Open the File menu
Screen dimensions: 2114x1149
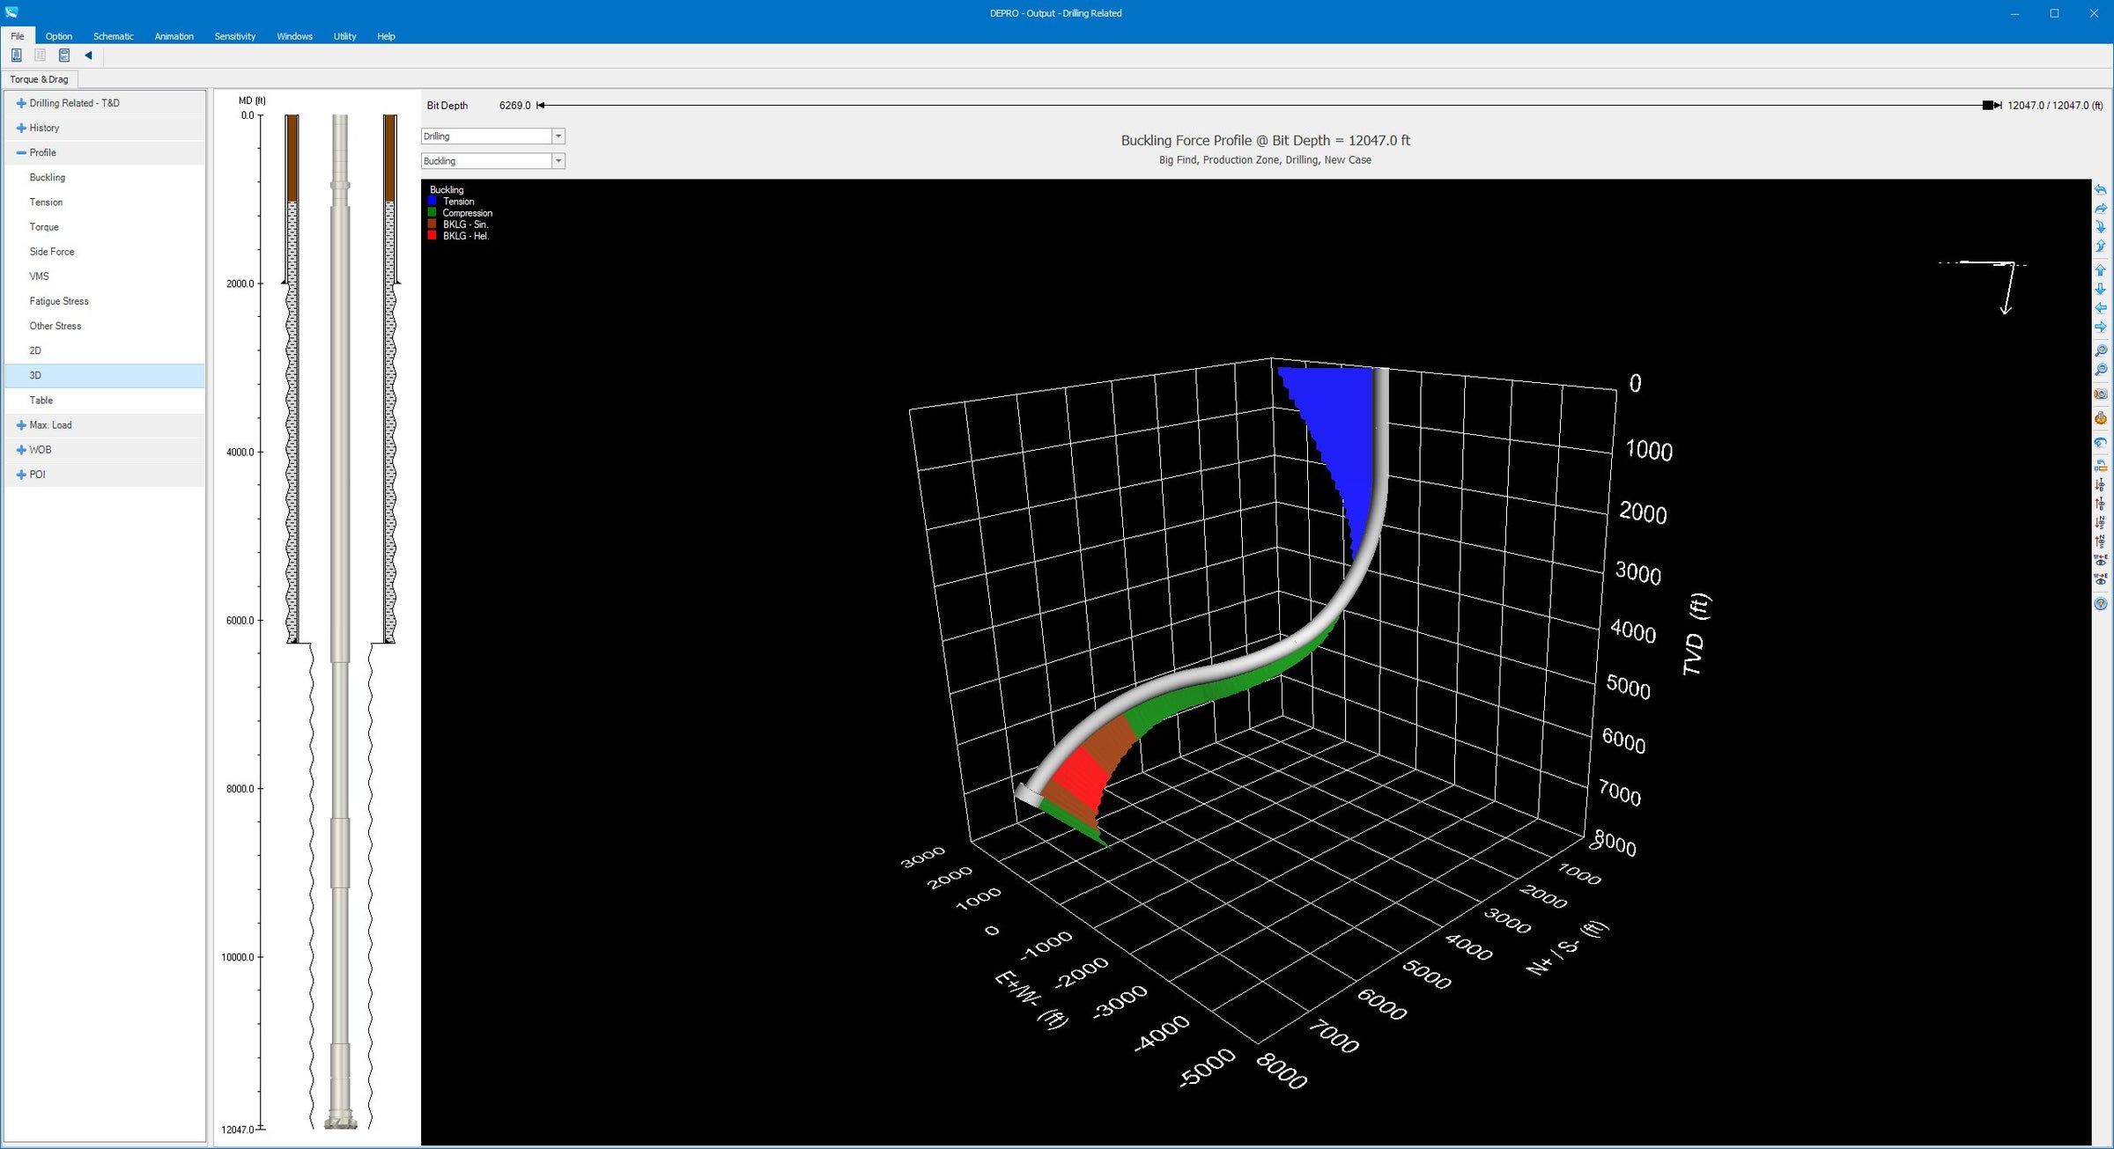click(18, 36)
